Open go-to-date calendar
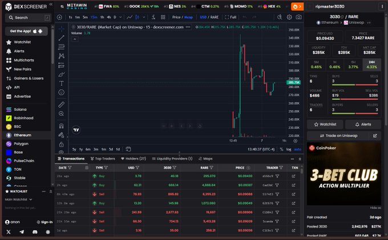The image size is (388, 240). pos(128,149)
